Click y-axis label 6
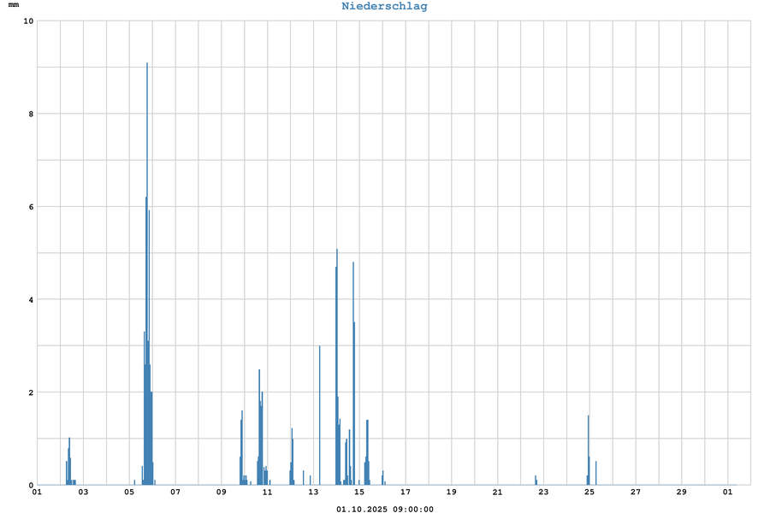The image size is (770, 513). [30, 207]
